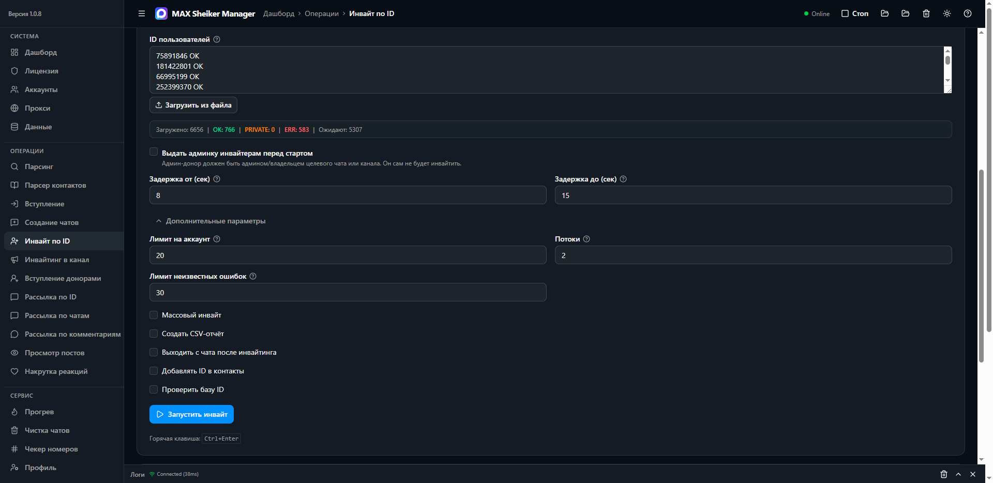Click the help icon beside Задержка до (сек)
This screenshot has height=483, width=993.
coord(623,179)
